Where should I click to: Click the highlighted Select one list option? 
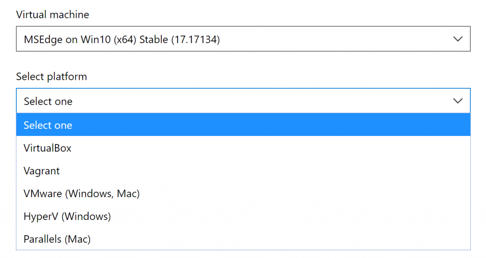pos(48,125)
